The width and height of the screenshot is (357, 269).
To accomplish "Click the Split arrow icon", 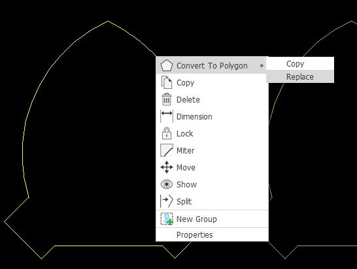I will [x=167, y=201].
